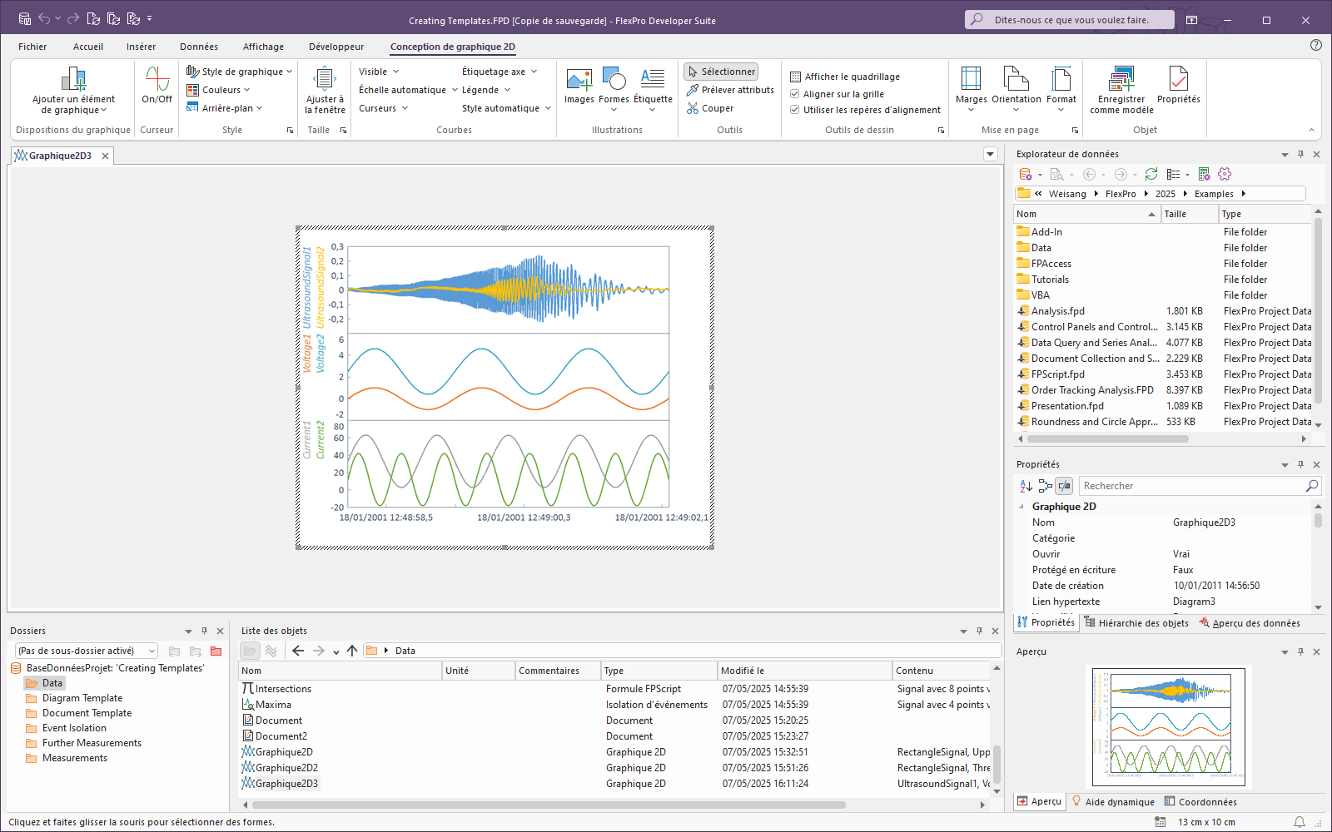Click the Ajouter un élément de graphique icon
This screenshot has height=832, width=1332.
(73, 80)
